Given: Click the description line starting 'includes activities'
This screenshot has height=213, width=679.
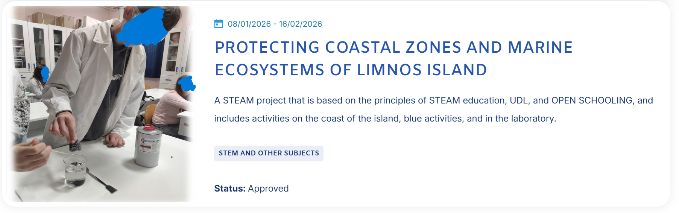Looking at the screenshot, I should click(x=385, y=119).
